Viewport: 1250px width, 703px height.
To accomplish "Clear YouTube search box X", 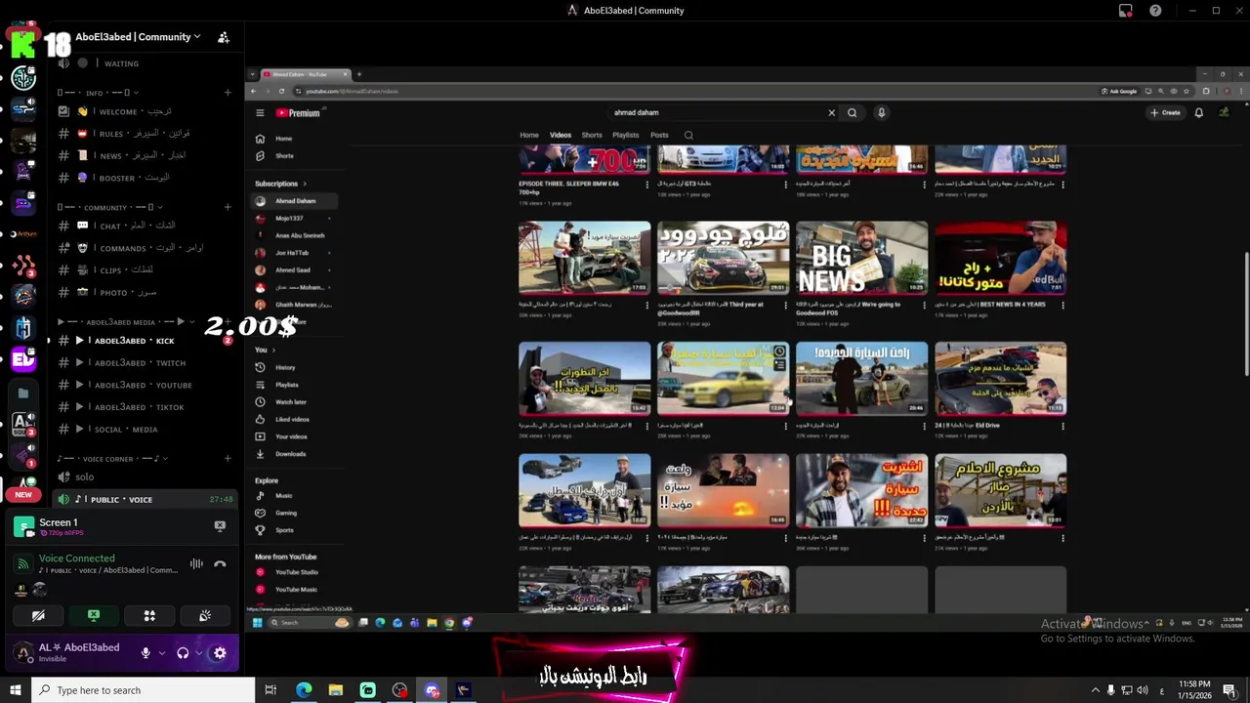I will pos(832,112).
